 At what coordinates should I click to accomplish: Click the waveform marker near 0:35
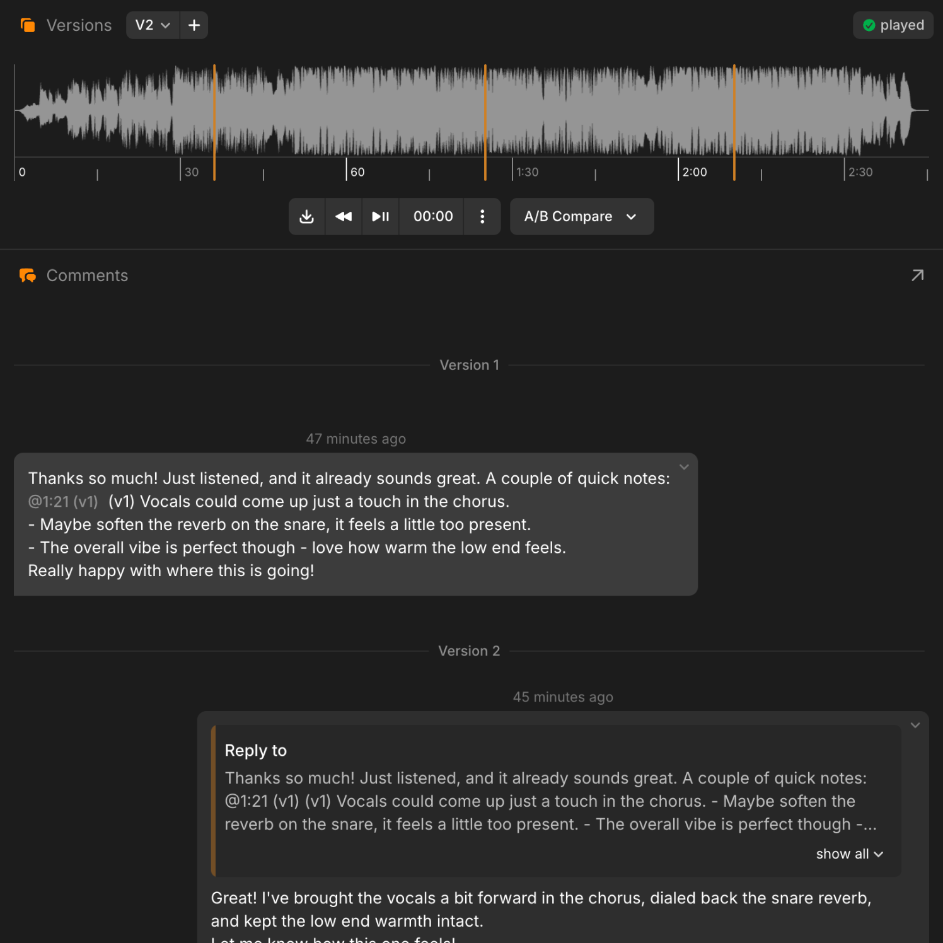click(x=214, y=122)
